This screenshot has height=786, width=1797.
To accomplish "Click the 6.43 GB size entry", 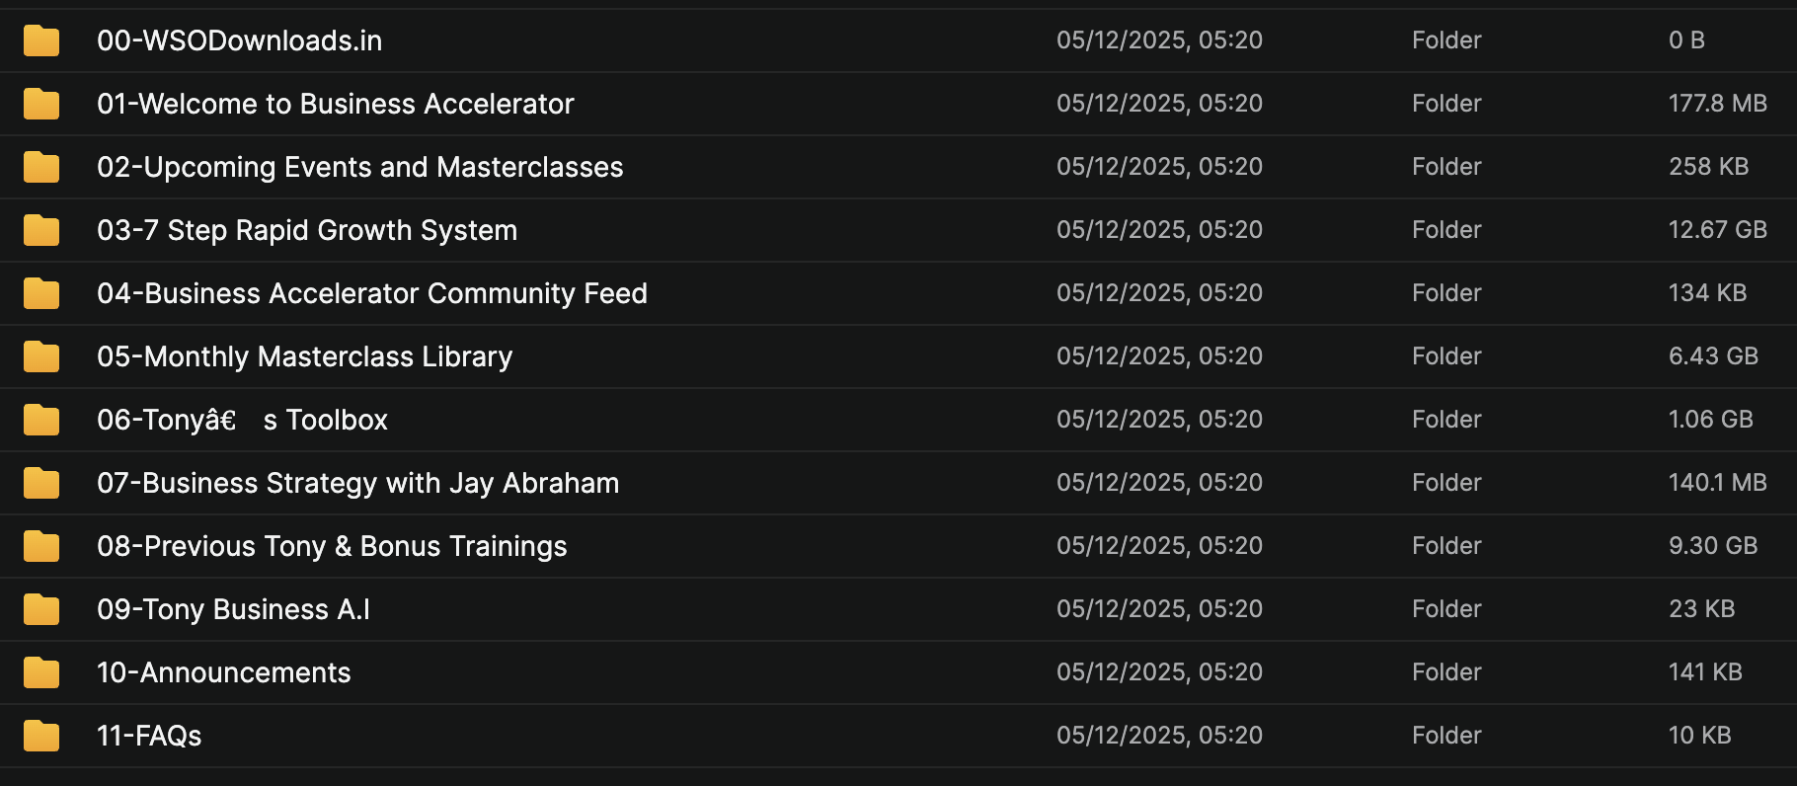I will click(1713, 356).
